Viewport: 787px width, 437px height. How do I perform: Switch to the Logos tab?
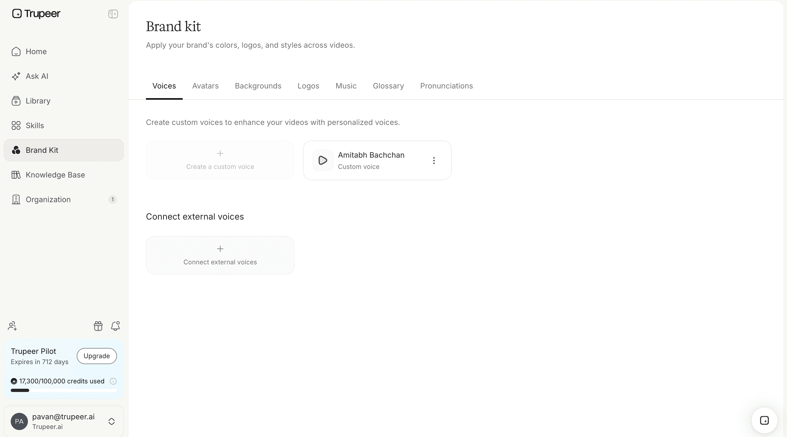[308, 86]
